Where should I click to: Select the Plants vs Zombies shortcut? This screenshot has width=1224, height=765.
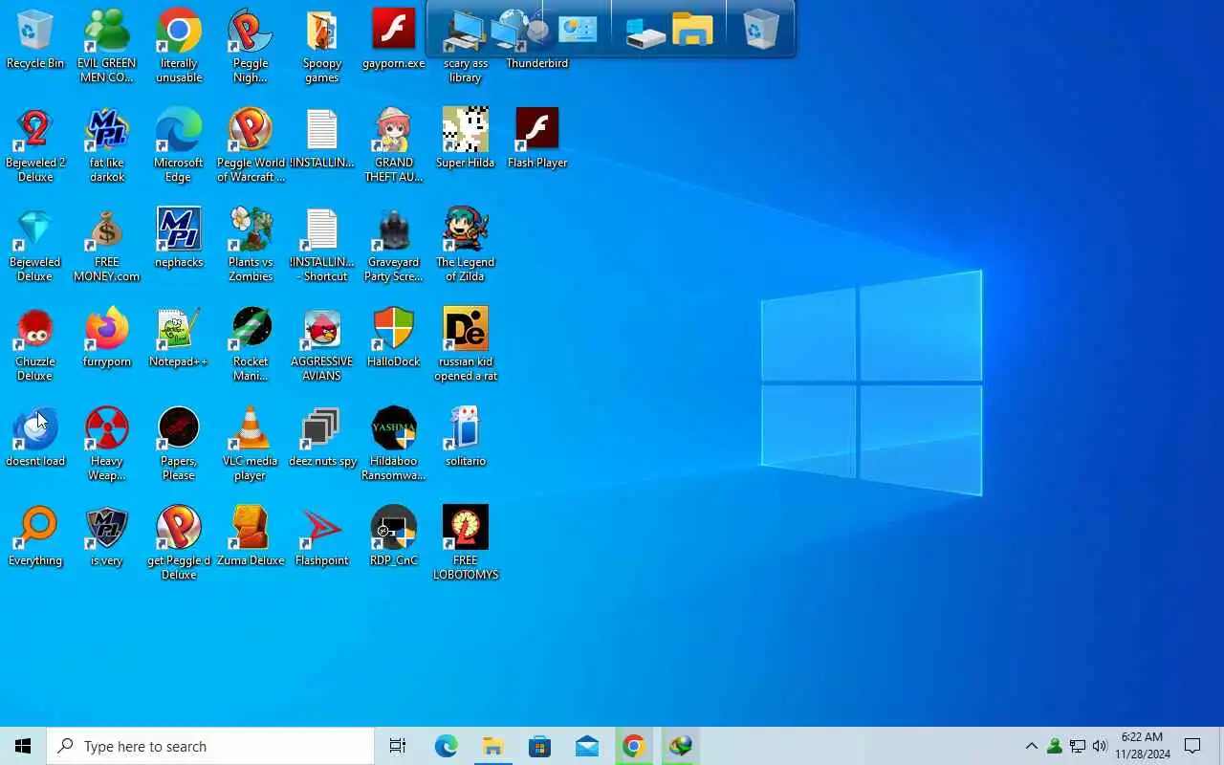click(251, 245)
